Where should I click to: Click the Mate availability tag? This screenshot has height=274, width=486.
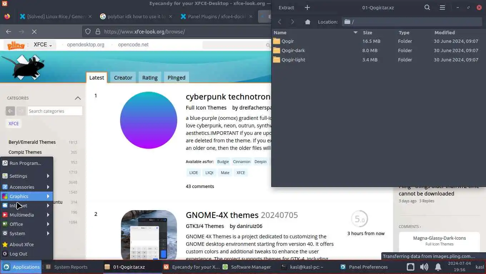pos(225,173)
